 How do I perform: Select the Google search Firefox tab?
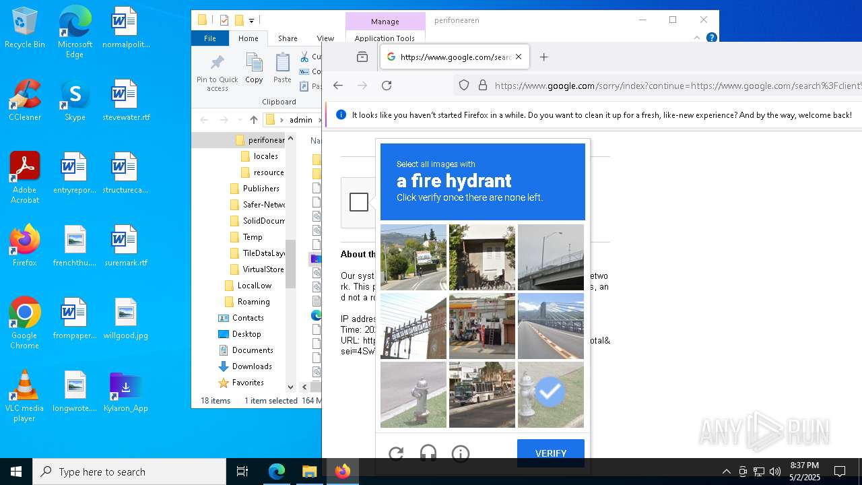(x=455, y=57)
